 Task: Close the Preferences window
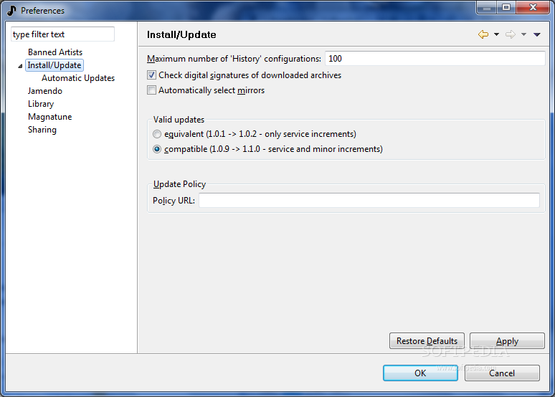pyautogui.click(x=533, y=7)
